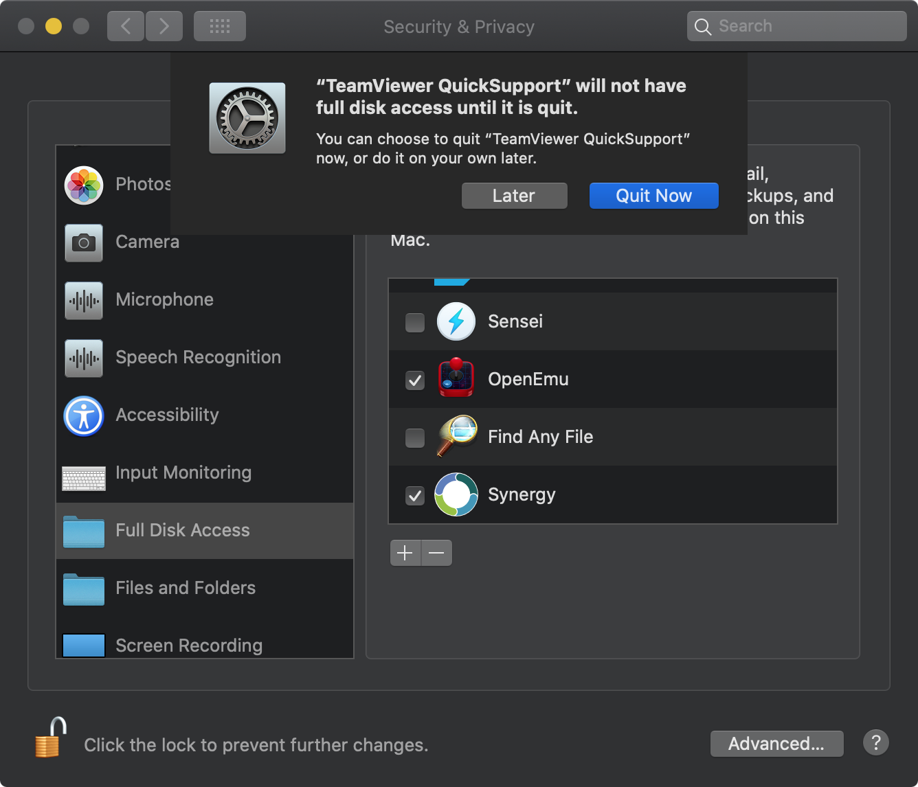Select the Screen Recording label

[x=189, y=646]
